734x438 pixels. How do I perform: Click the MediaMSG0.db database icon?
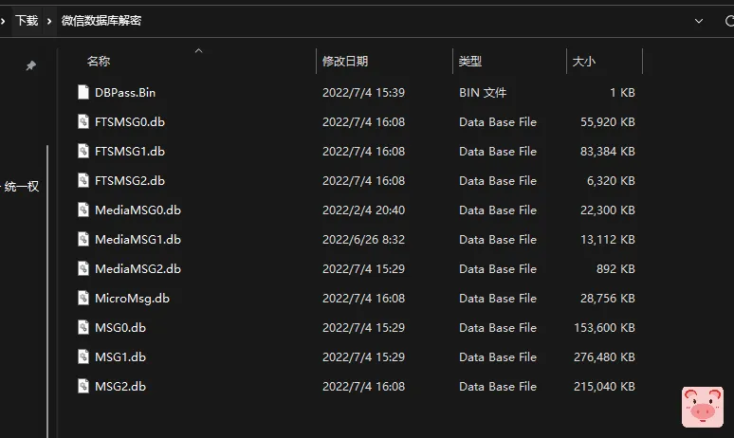(x=83, y=210)
